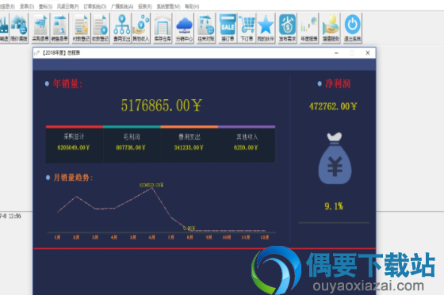Select the 其他收入 other income icon
Image resolution: width=444 pixels, height=295 pixels.
(141, 28)
